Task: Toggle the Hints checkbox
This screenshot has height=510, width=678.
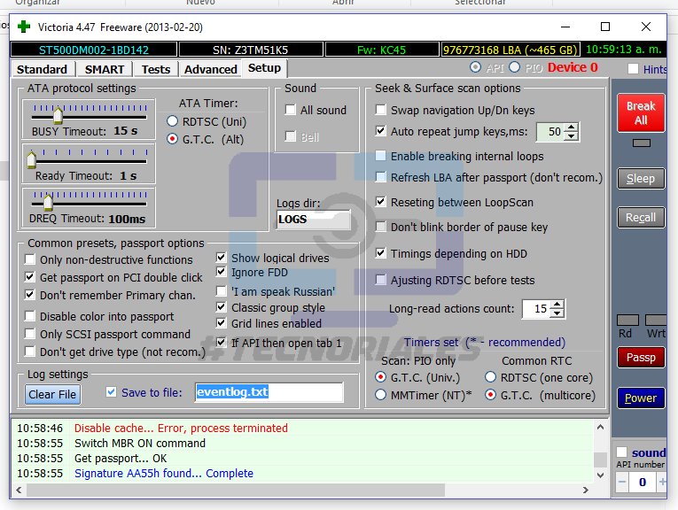Action: [633, 69]
